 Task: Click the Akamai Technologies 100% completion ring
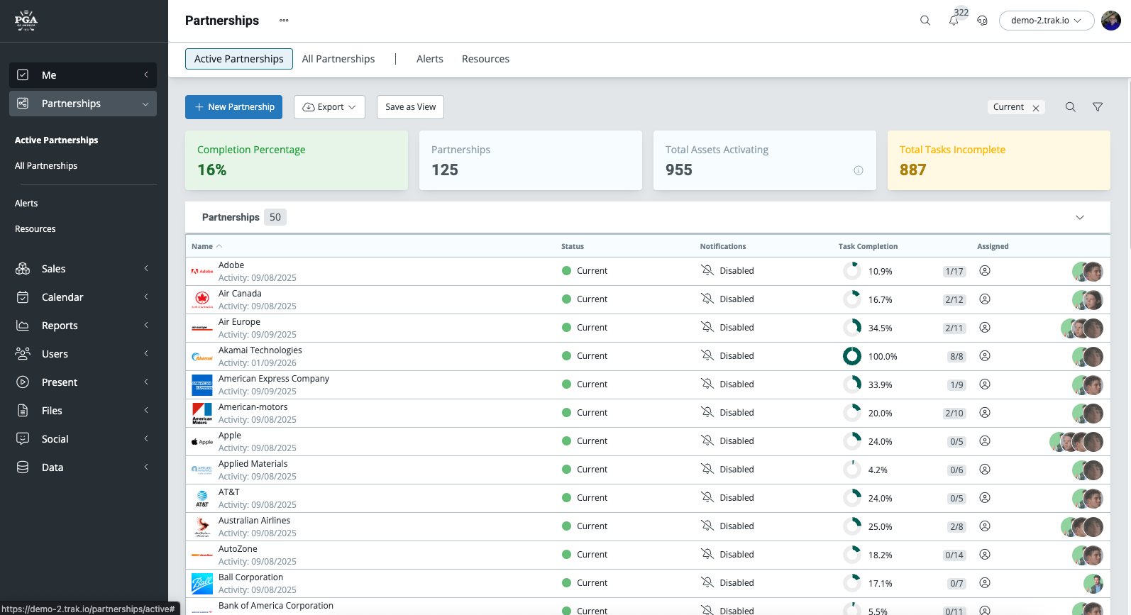pos(852,356)
